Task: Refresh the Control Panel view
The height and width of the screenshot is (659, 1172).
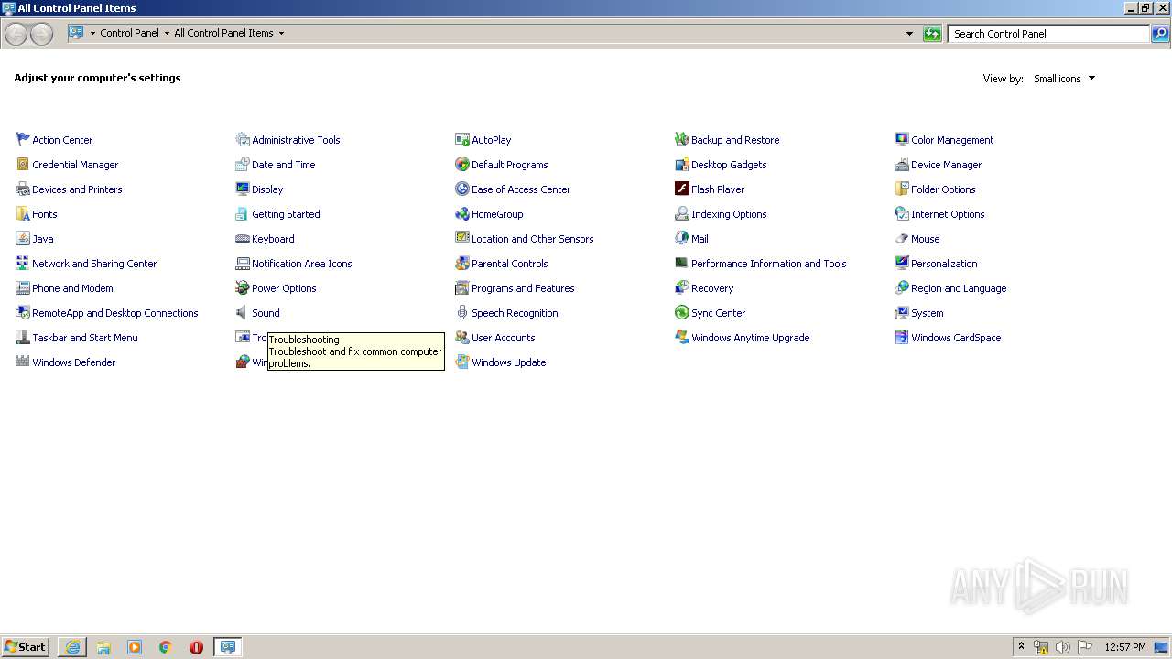Action: coord(932,34)
